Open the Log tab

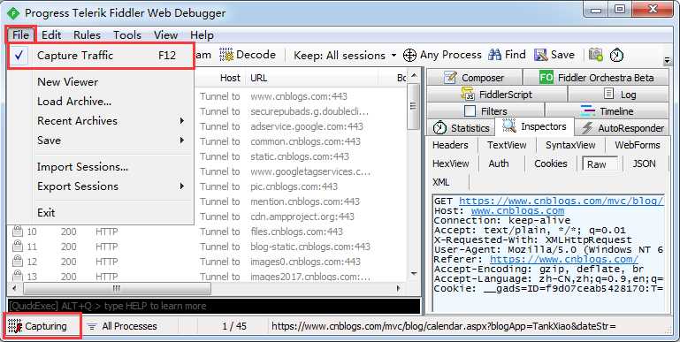[x=619, y=94]
